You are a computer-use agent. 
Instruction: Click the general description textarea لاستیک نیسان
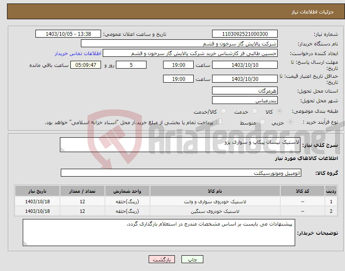point(180,145)
